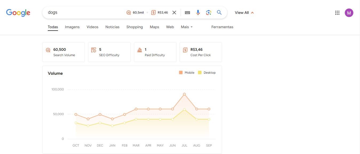The image size is (360, 154).
Task: Click the JUL mobile peak data point
Action: 184,94
